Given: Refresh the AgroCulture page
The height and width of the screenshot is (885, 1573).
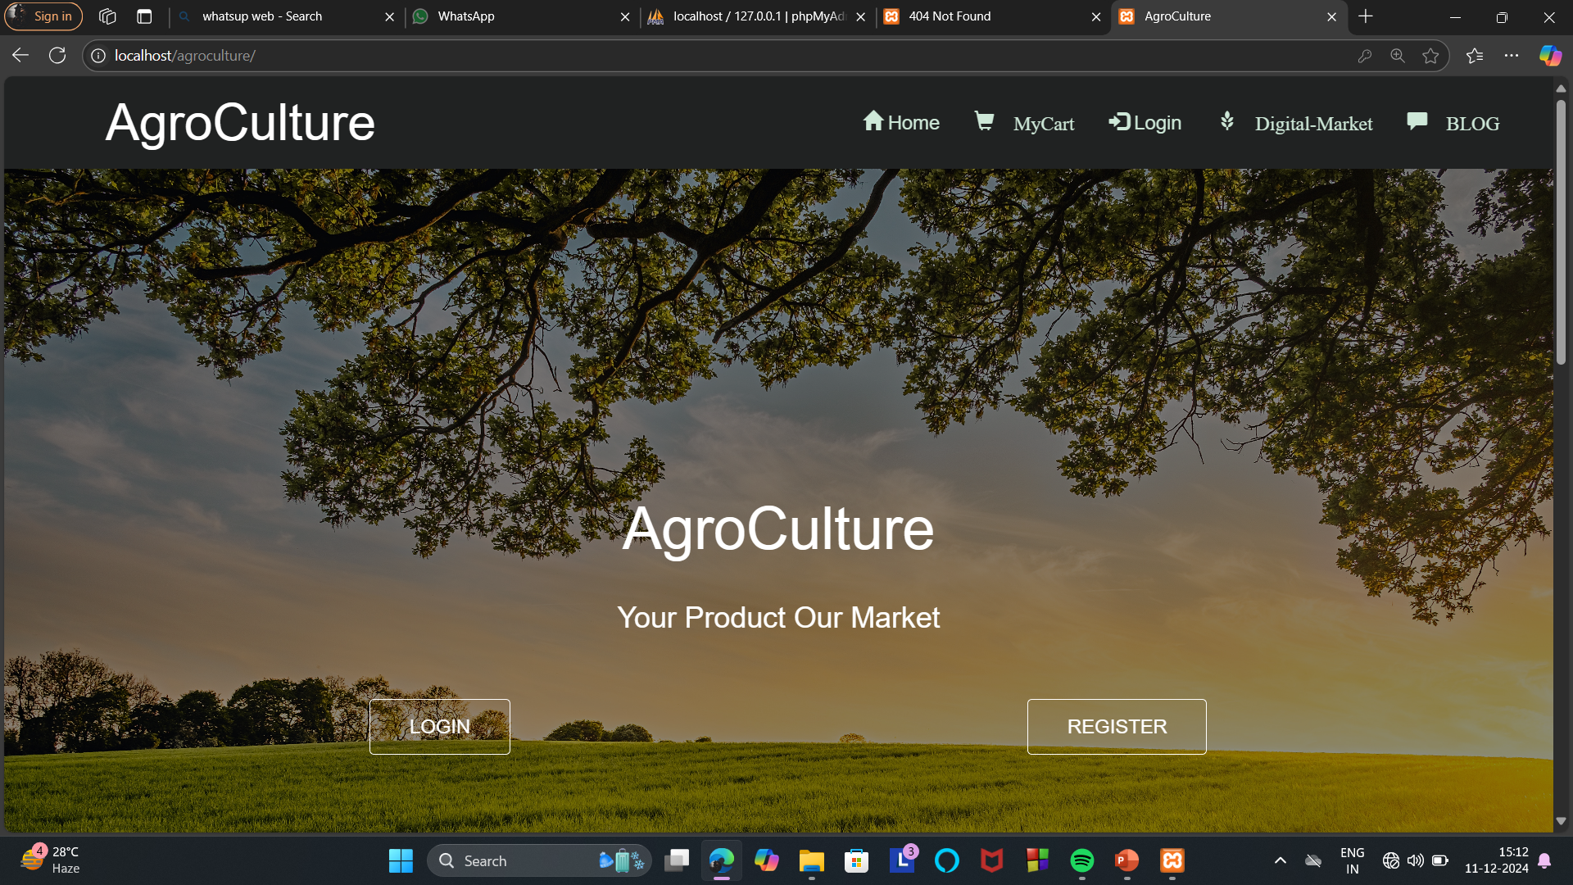Looking at the screenshot, I should coord(57,56).
